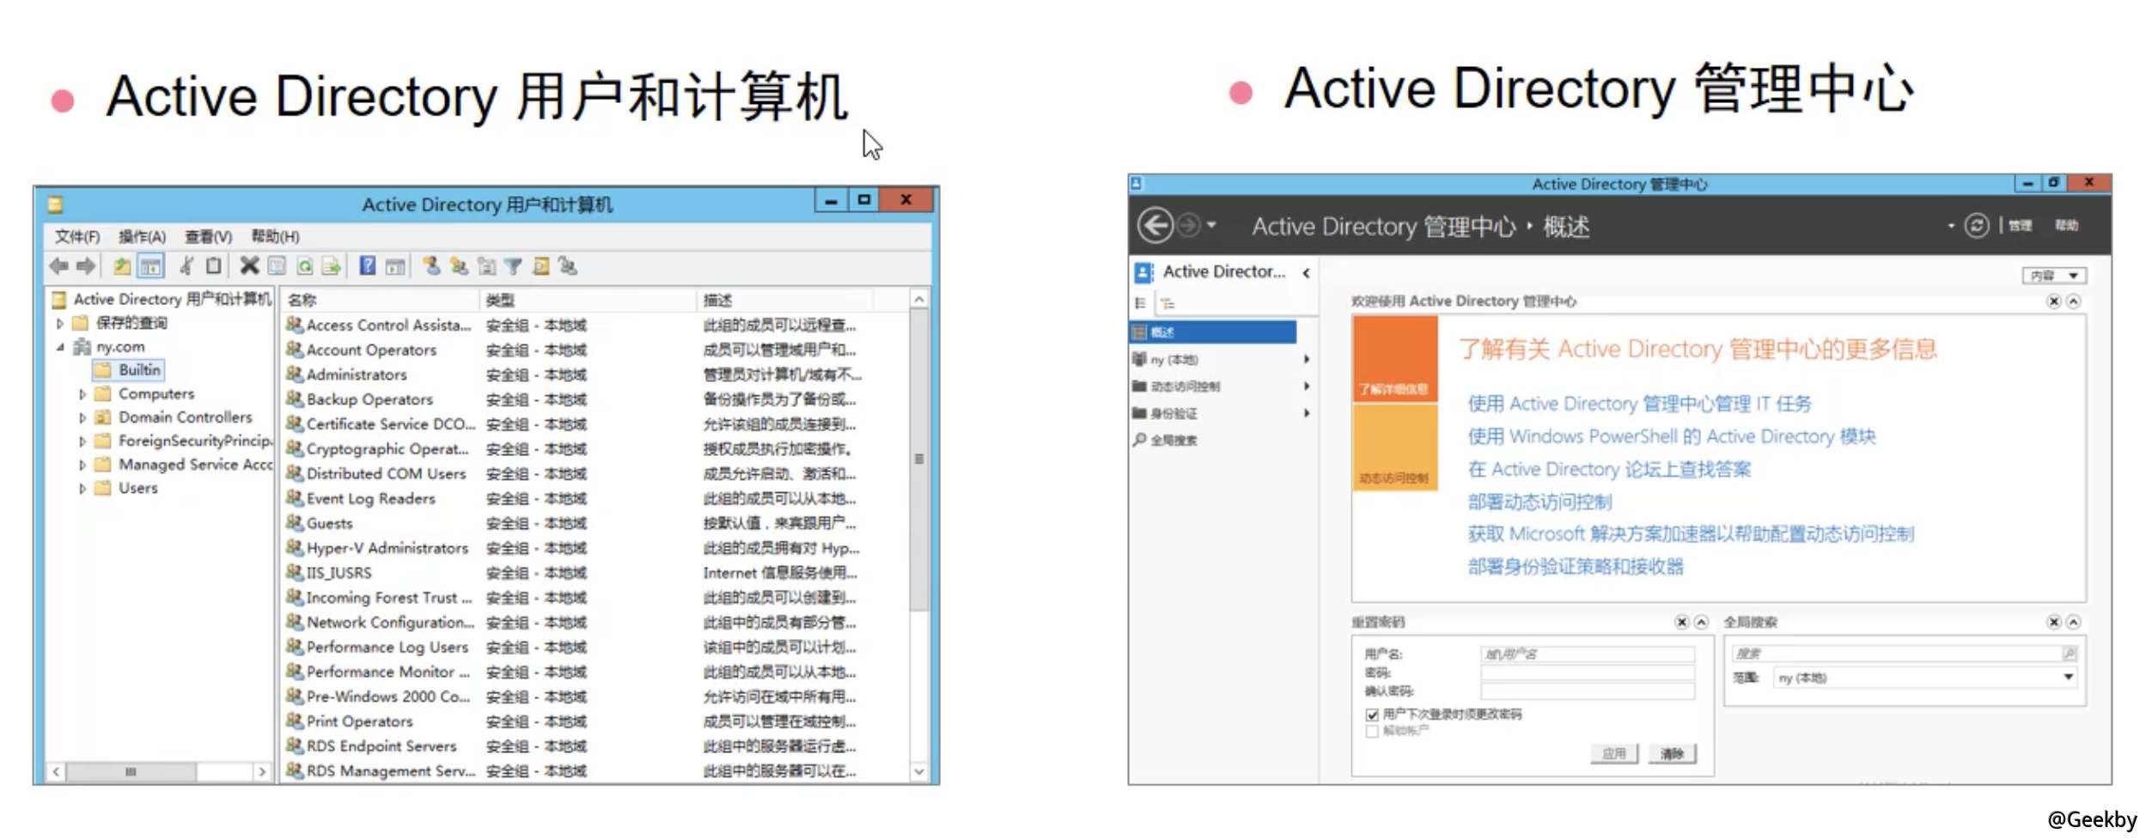2146x840 pixels.
Task: Click the 全局搜索 magnifier icon
Action: (1141, 438)
